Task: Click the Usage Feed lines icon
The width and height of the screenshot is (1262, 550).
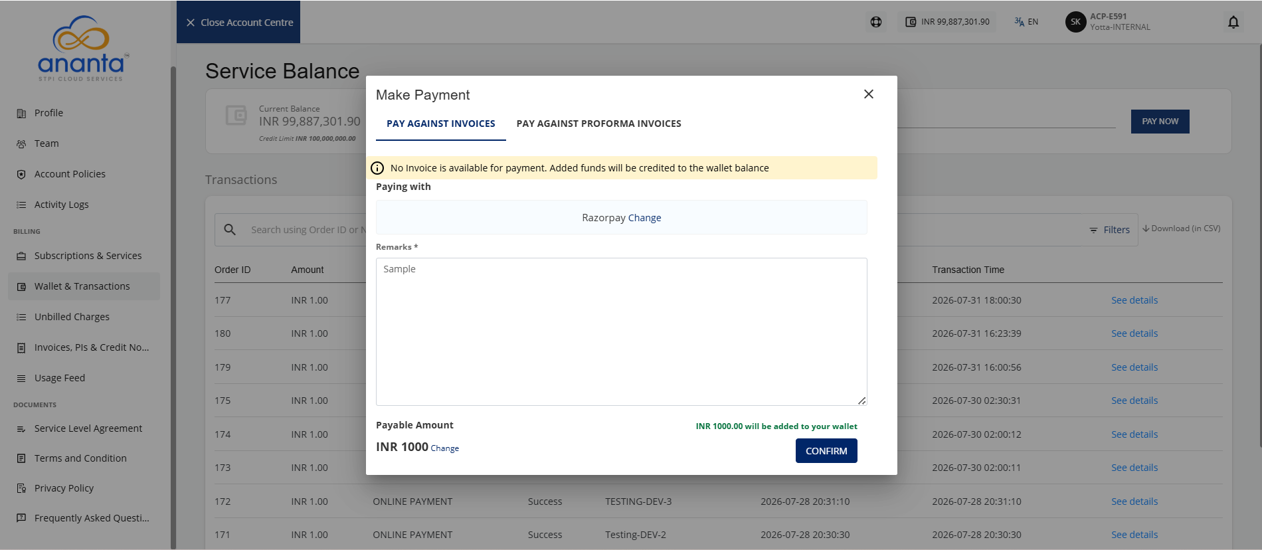Action: point(21,379)
